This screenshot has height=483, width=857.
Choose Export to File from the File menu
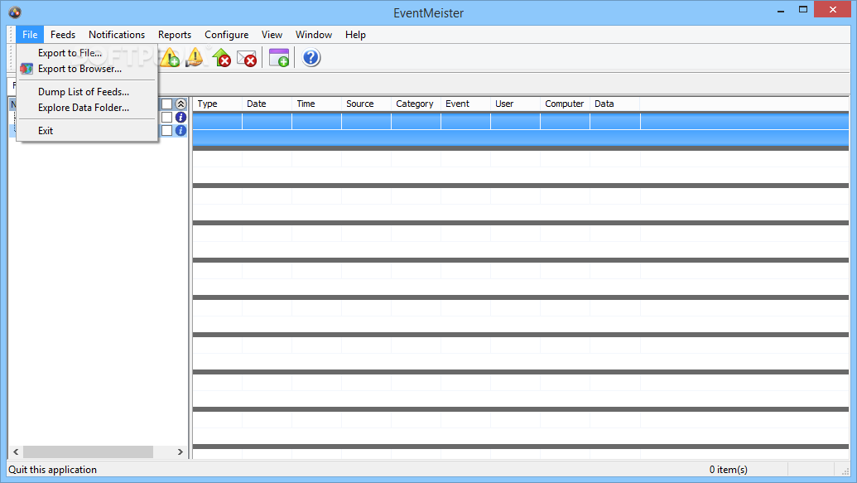(88, 53)
